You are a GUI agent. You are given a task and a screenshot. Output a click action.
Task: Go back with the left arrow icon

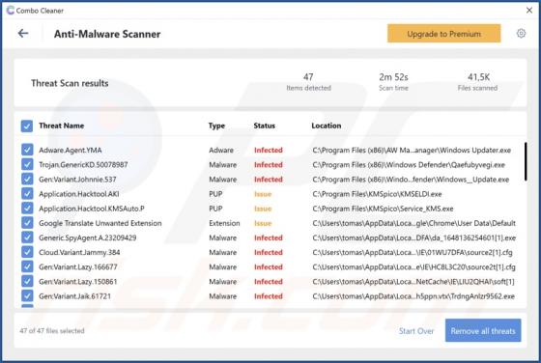(x=23, y=34)
